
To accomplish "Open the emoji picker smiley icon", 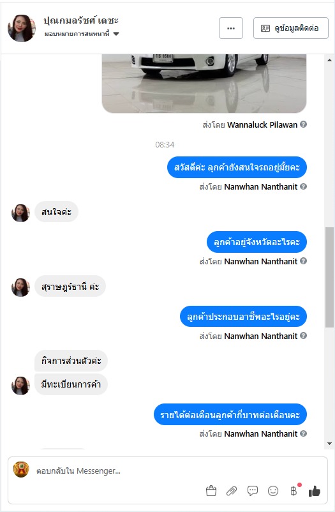I will tap(273, 490).
